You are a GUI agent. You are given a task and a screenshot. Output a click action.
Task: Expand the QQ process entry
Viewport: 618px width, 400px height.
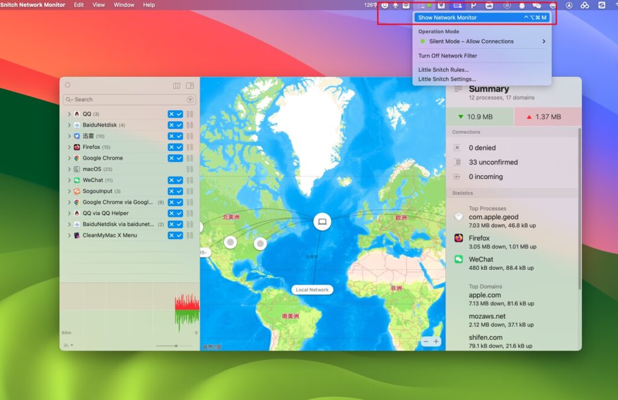click(x=69, y=114)
